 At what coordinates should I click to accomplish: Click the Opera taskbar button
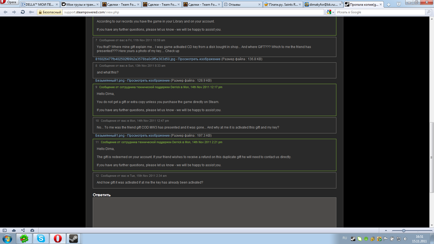click(x=58, y=239)
